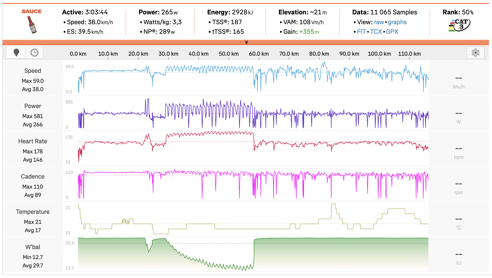The width and height of the screenshot is (492, 278).
Task: Download the GPX file
Action: coord(392,32)
